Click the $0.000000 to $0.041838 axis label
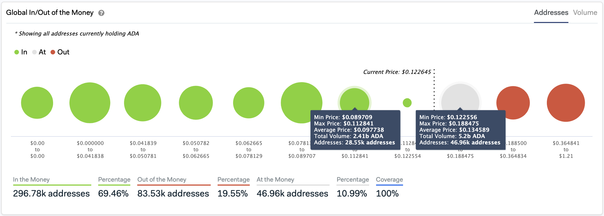This screenshot has width=604, height=216. (x=90, y=150)
